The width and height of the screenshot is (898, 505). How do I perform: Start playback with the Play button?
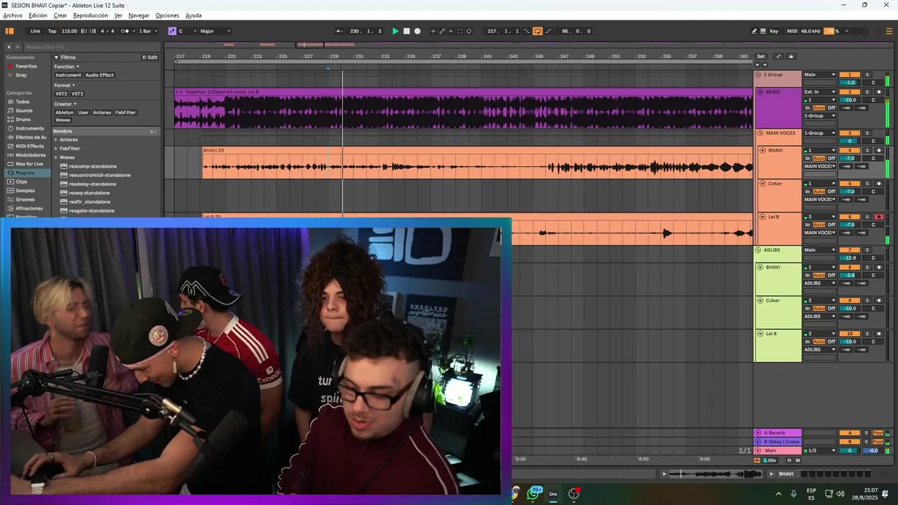click(395, 31)
